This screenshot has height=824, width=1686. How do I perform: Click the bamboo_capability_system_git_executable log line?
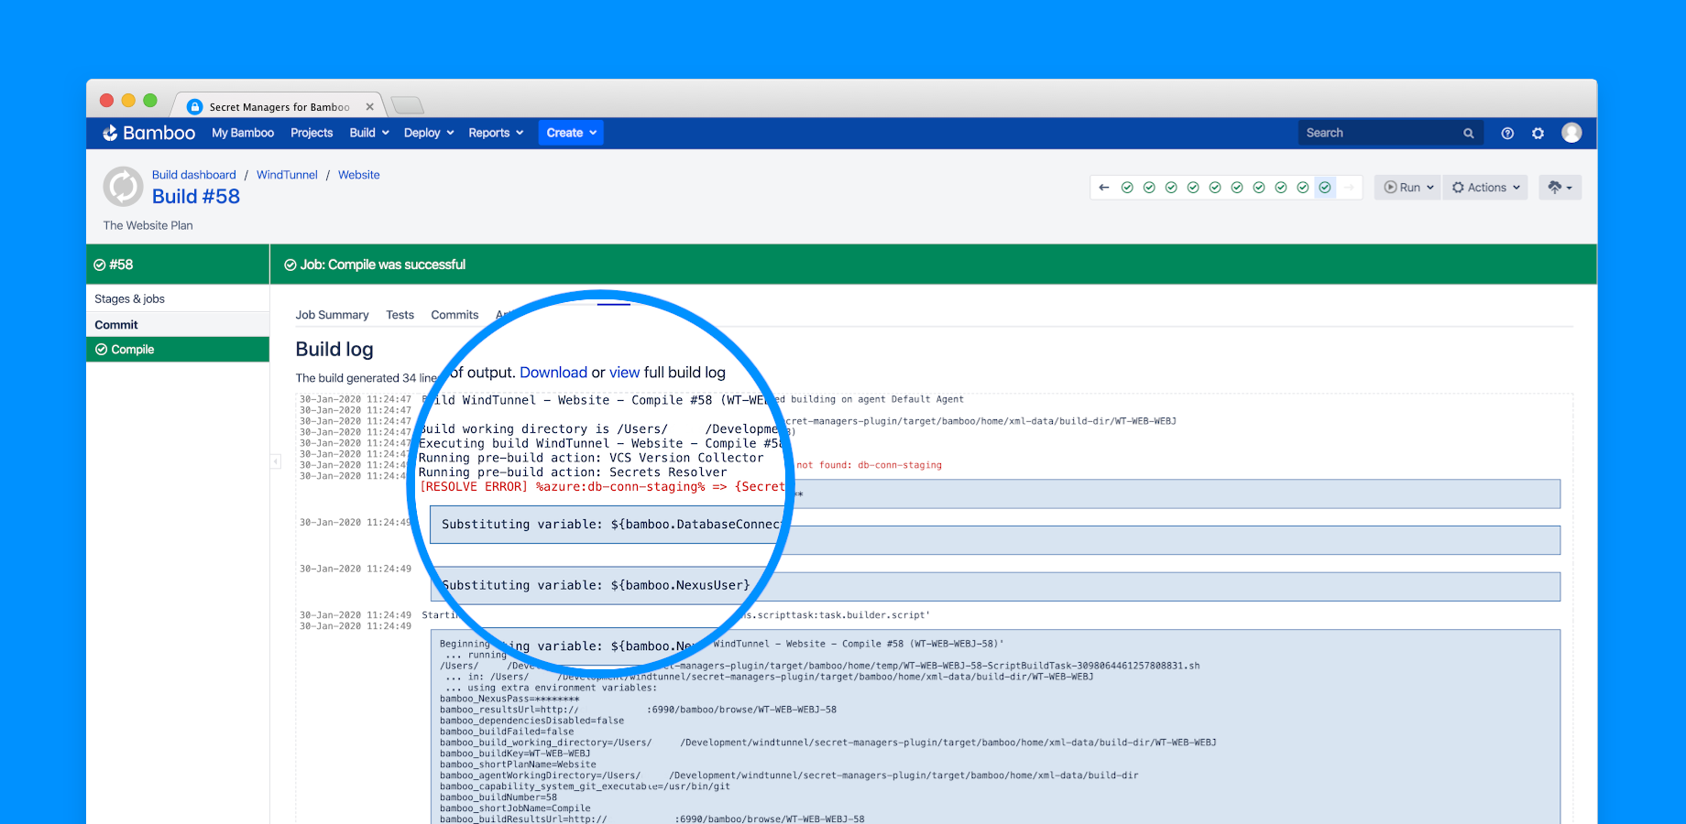[585, 786]
